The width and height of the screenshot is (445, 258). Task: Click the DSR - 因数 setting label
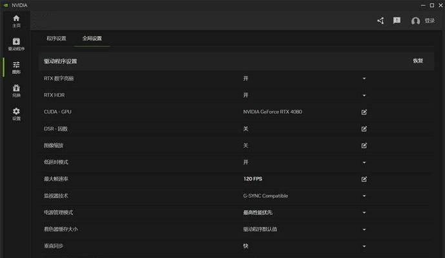point(56,129)
